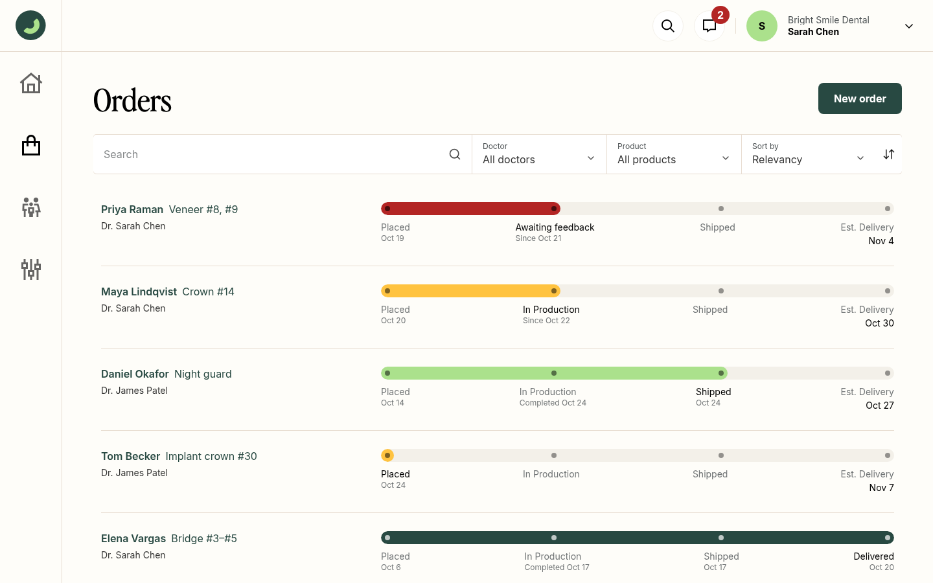Click 'Nov 4' estimated delivery date

tap(881, 241)
